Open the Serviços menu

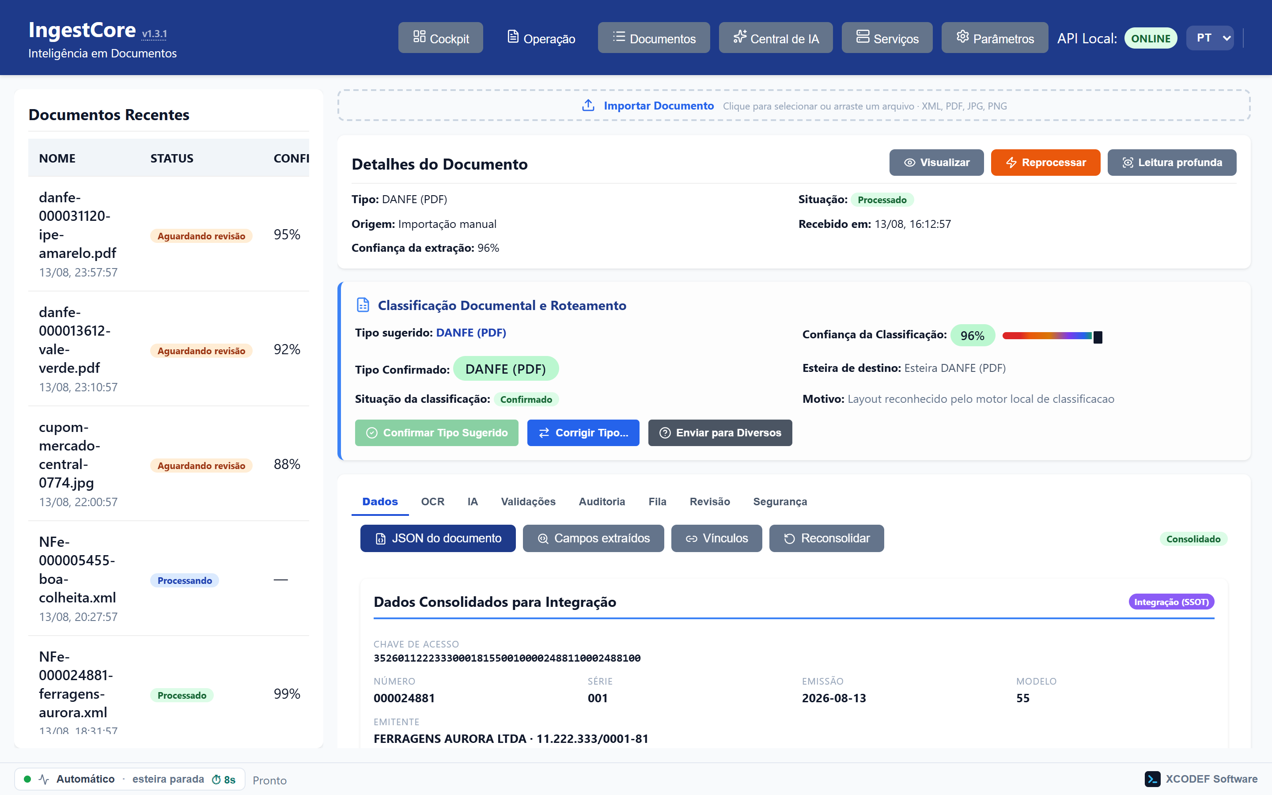click(x=887, y=38)
